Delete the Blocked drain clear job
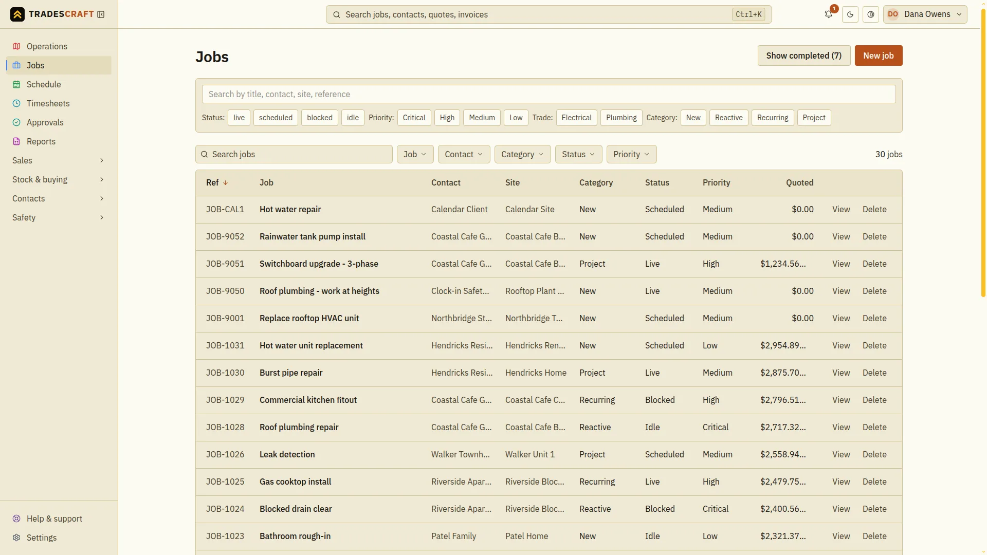This screenshot has width=987, height=555. (874, 509)
